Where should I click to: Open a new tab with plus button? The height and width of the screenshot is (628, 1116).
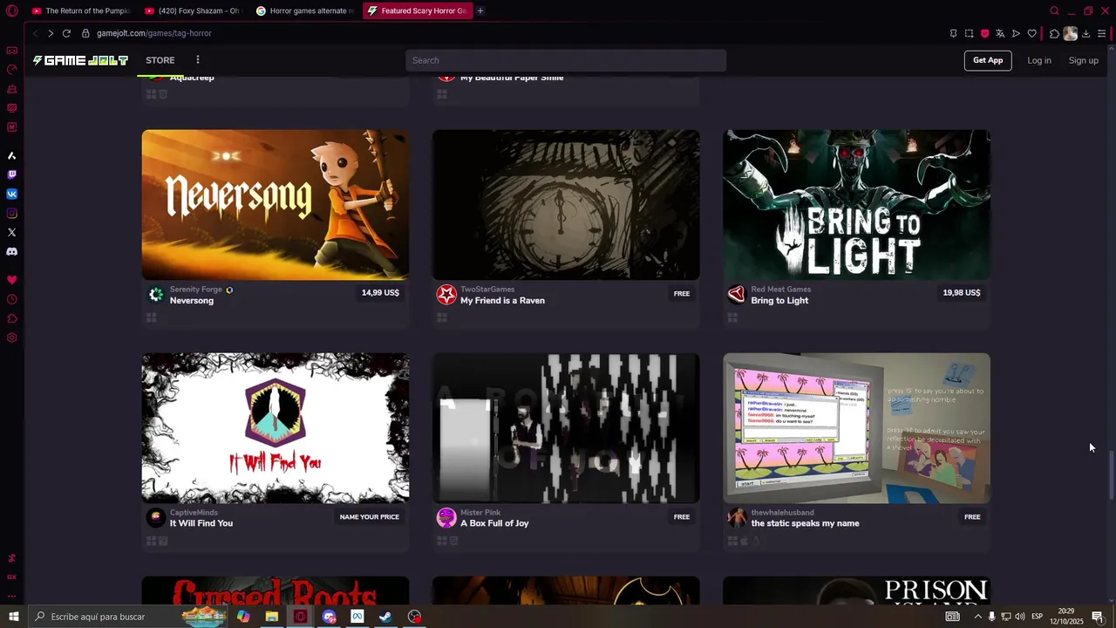click(x=480, y=10)
